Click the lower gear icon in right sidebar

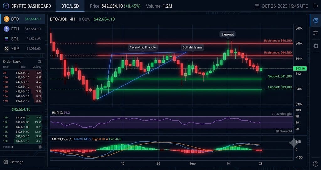316,46
